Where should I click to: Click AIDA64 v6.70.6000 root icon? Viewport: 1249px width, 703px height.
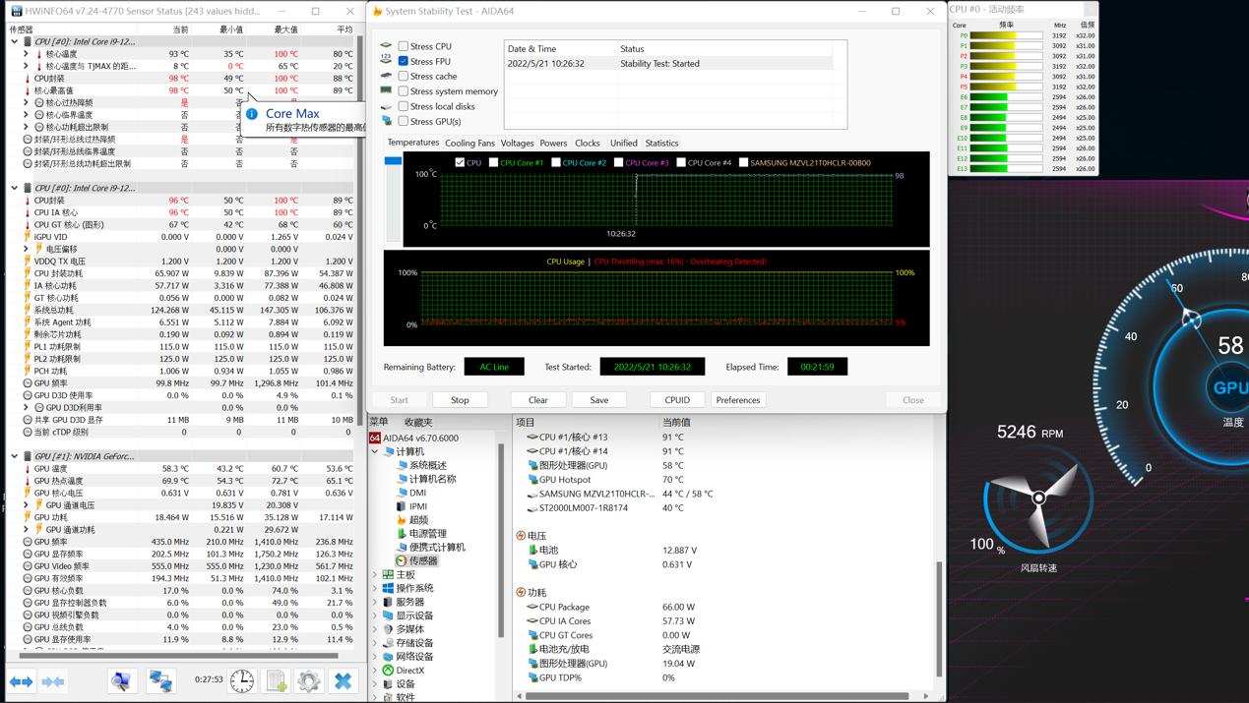click(x=375, y=438)
